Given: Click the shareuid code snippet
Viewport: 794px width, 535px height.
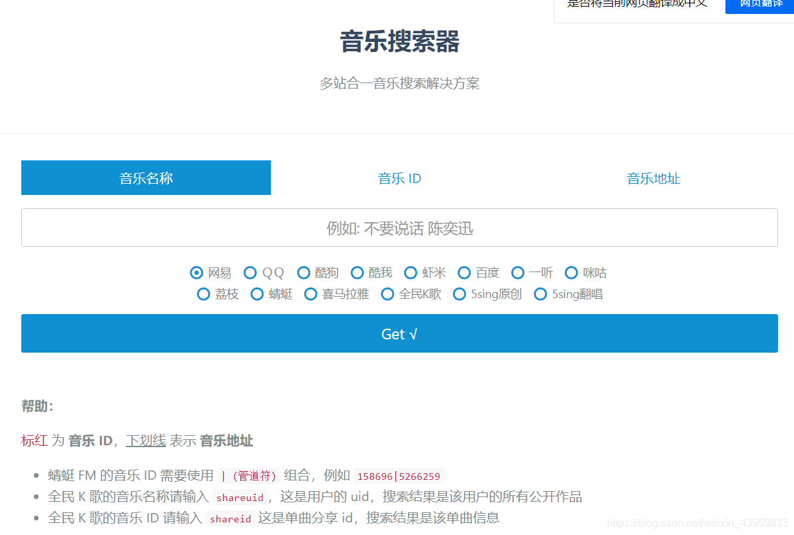Looking at the screenshot, I should click(240, 498).
